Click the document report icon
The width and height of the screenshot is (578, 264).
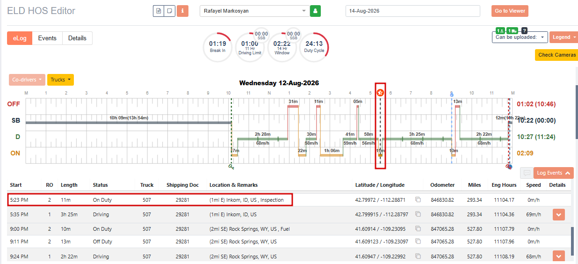[159, 11]
